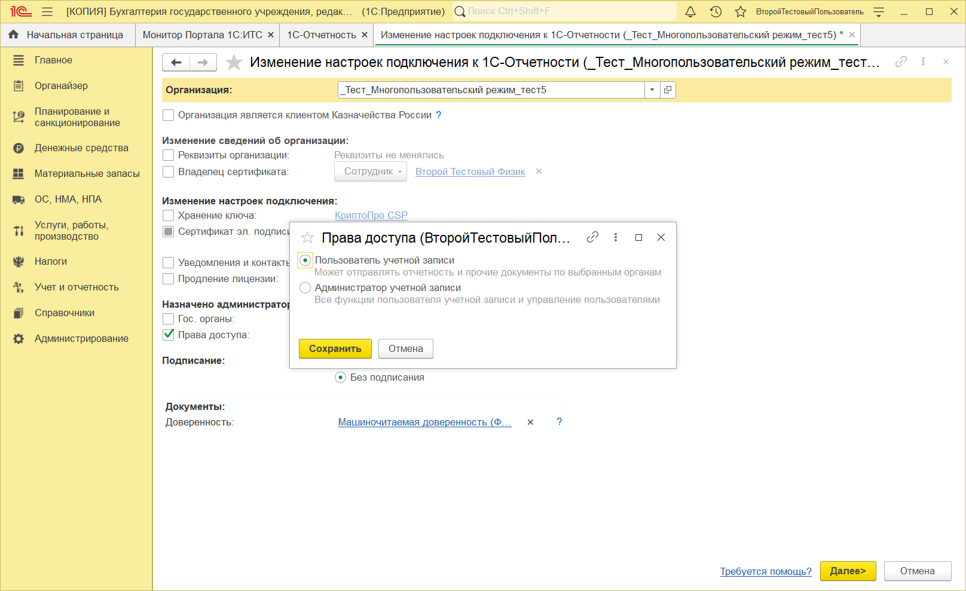
Task: Open Второй Тестовый Физик link
Action: point(470,172)
